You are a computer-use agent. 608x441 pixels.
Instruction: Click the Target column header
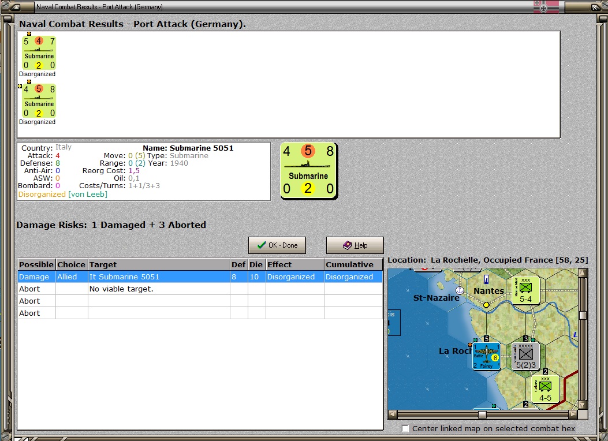click(159, 265)
